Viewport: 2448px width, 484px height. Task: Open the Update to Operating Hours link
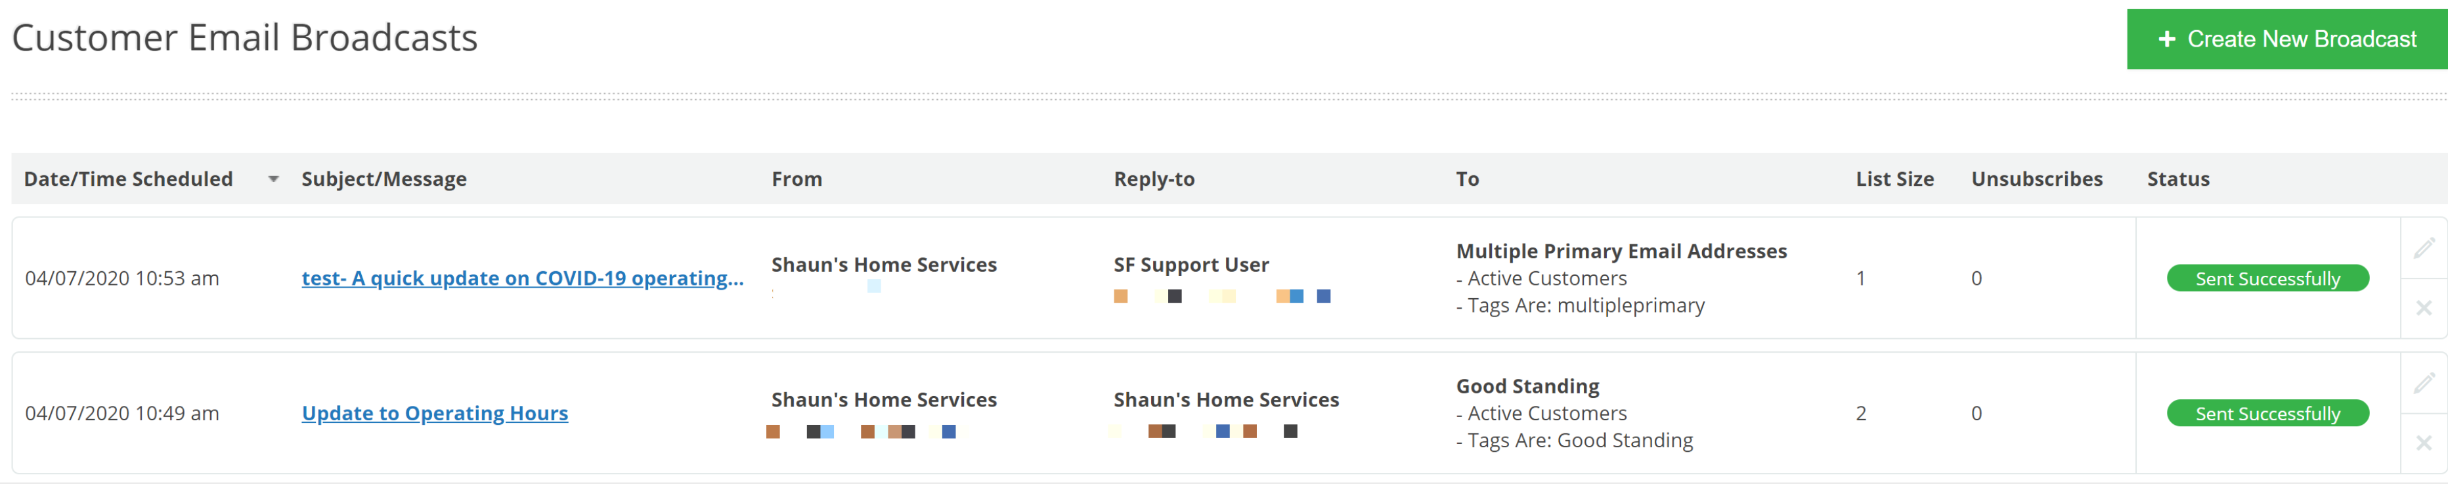[435, 414]
